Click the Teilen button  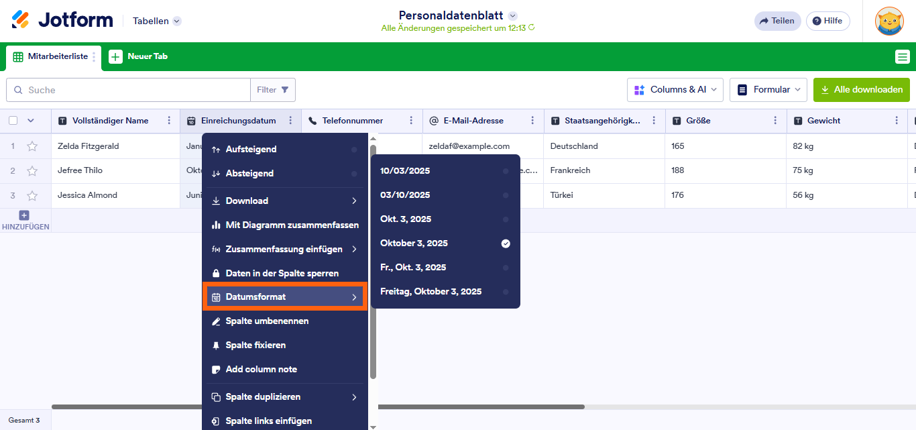click(x=777, y=21)
